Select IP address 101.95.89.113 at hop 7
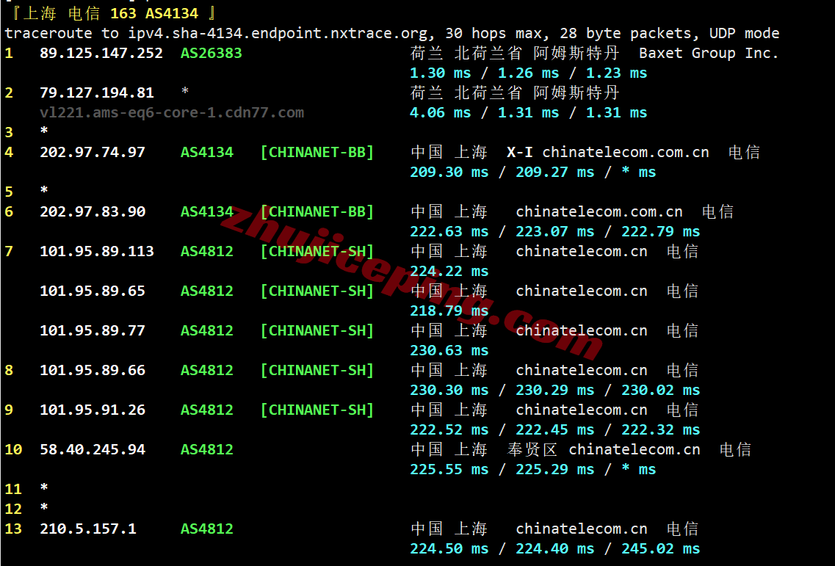 [97, 251]
